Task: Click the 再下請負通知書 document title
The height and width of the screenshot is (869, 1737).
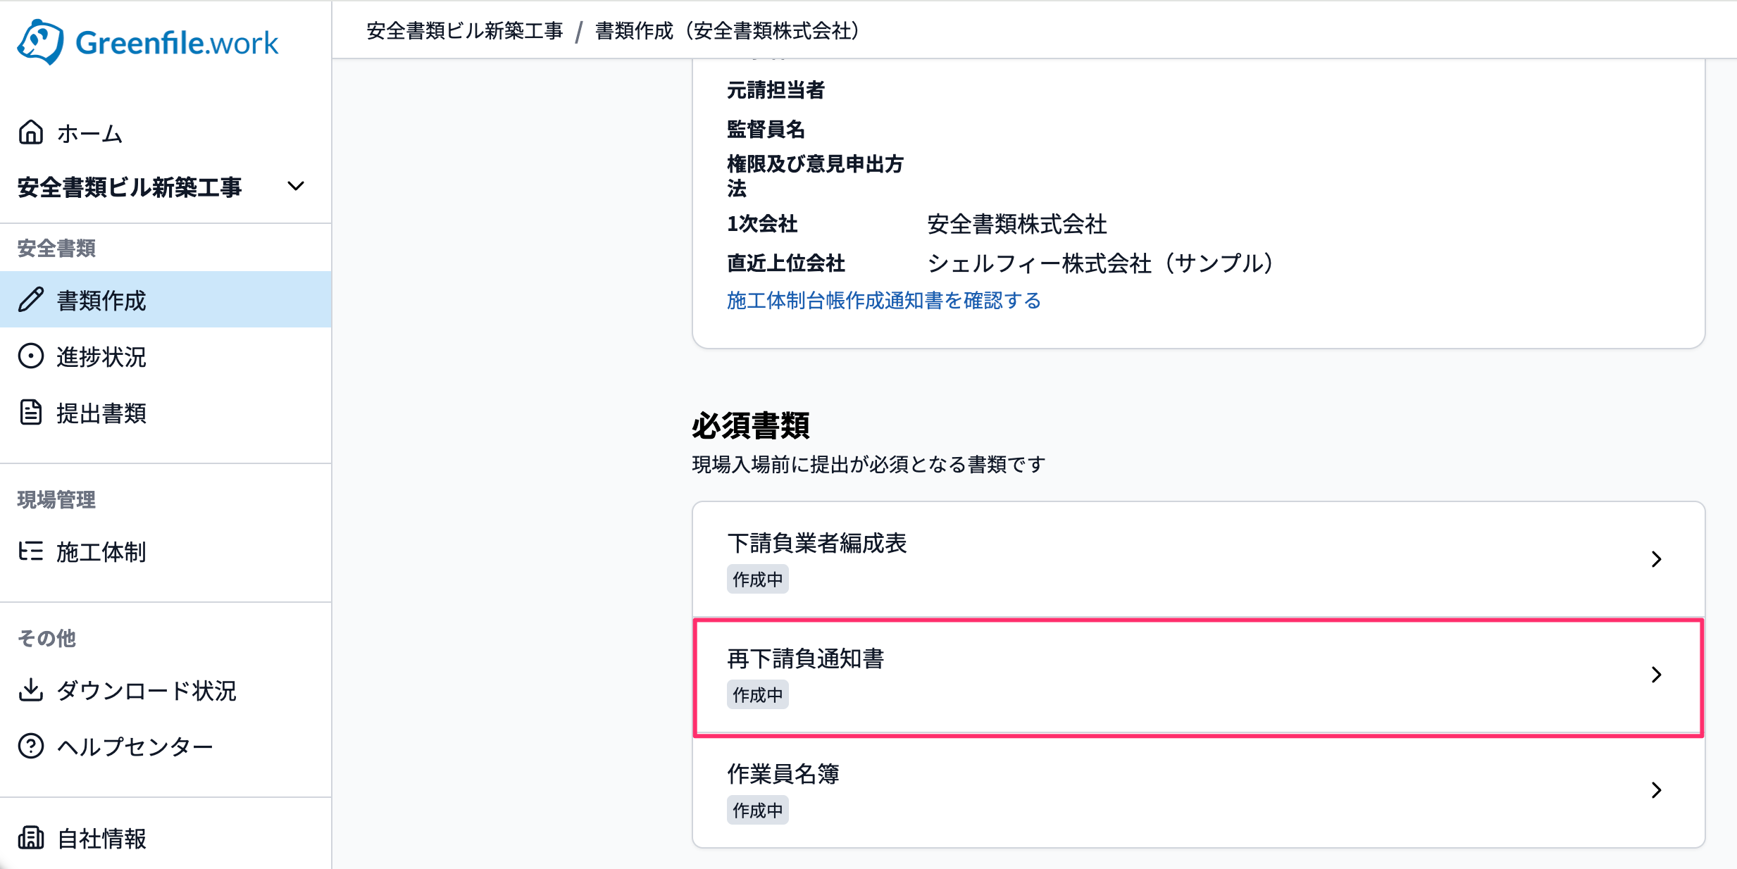Action: (805, 658)
